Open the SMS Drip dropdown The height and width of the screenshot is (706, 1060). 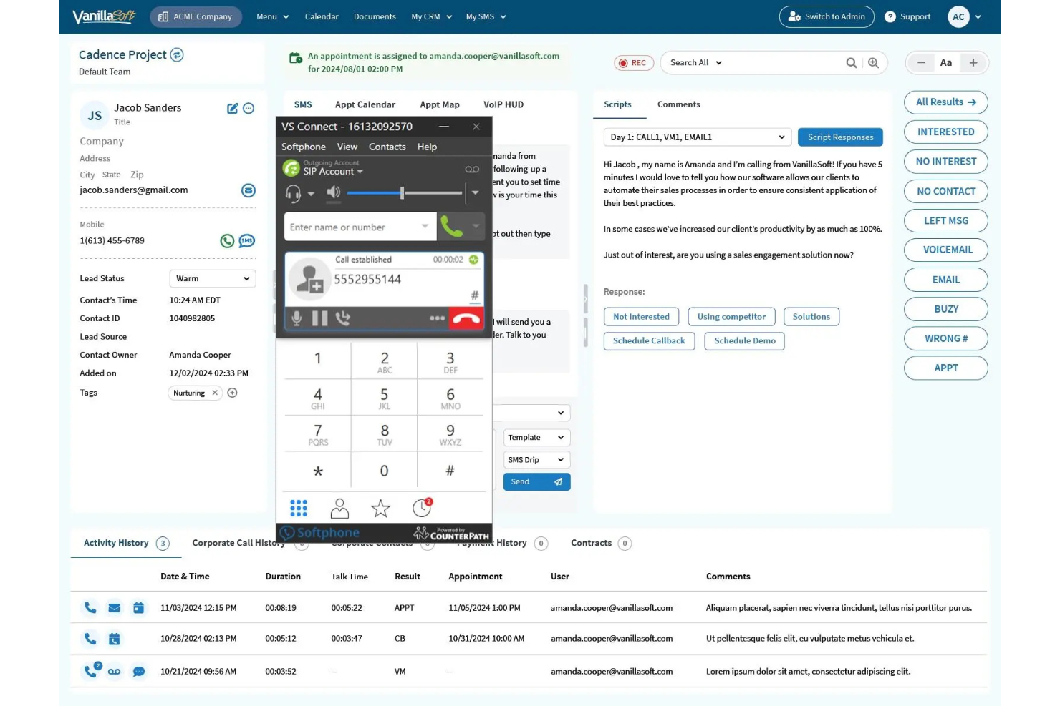536,460
